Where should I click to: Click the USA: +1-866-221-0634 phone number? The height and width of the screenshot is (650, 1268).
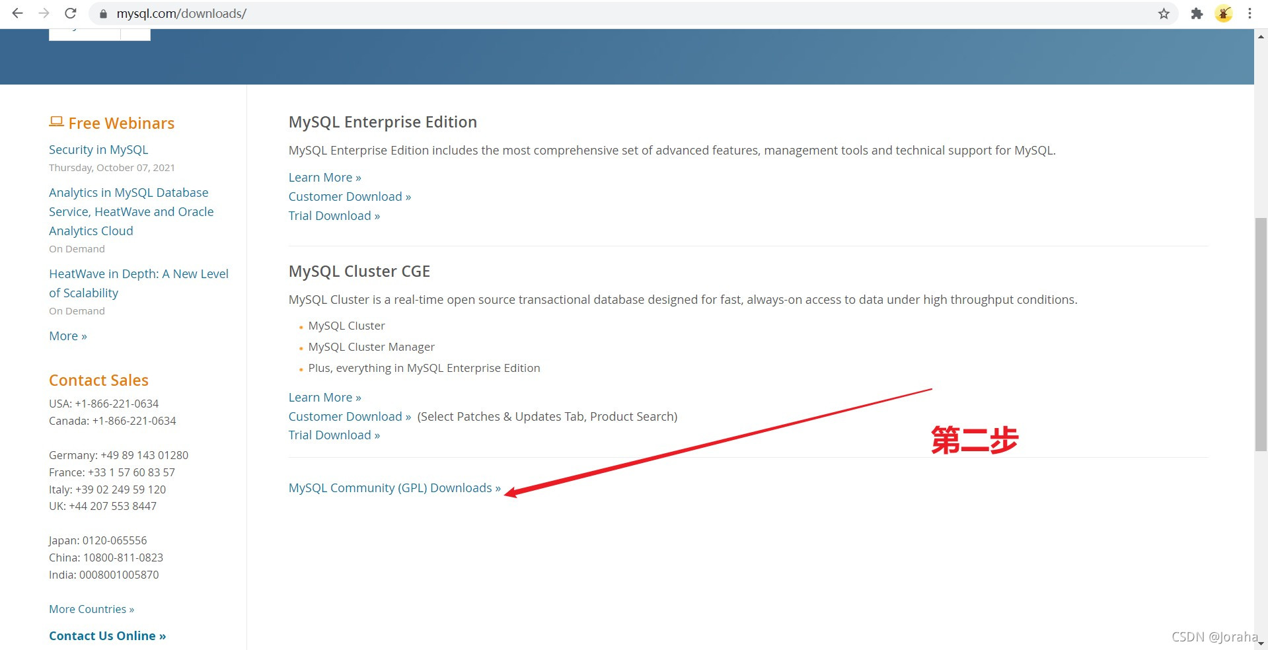coord(104,404)
